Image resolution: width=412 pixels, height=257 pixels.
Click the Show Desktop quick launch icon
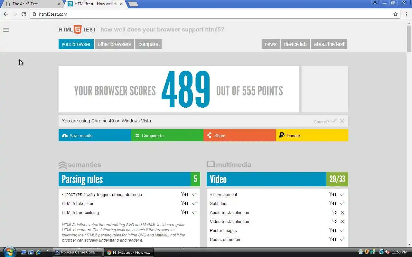[24, 252]
